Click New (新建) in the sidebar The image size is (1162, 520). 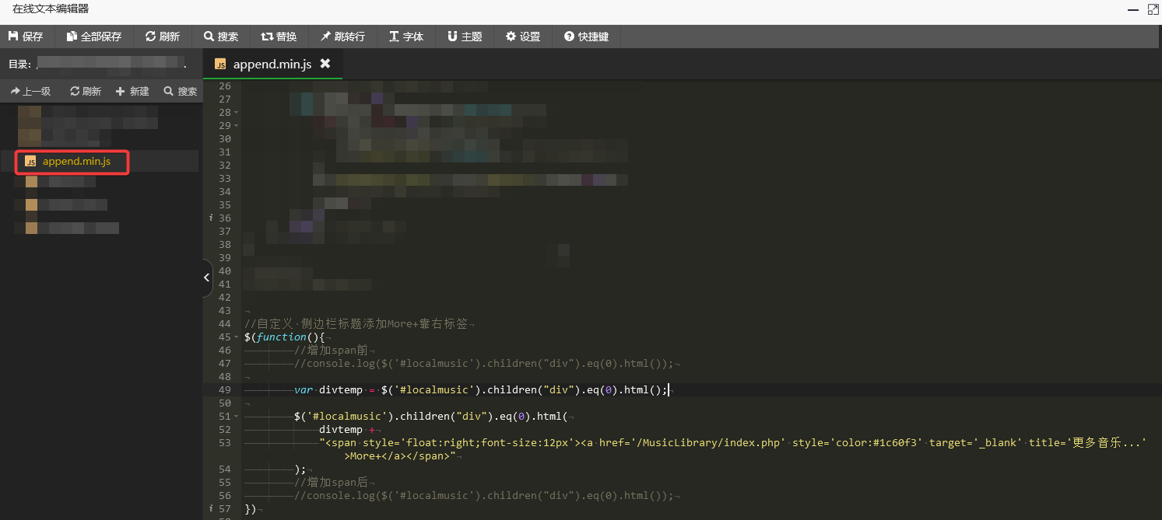click(x=132, y=92)
